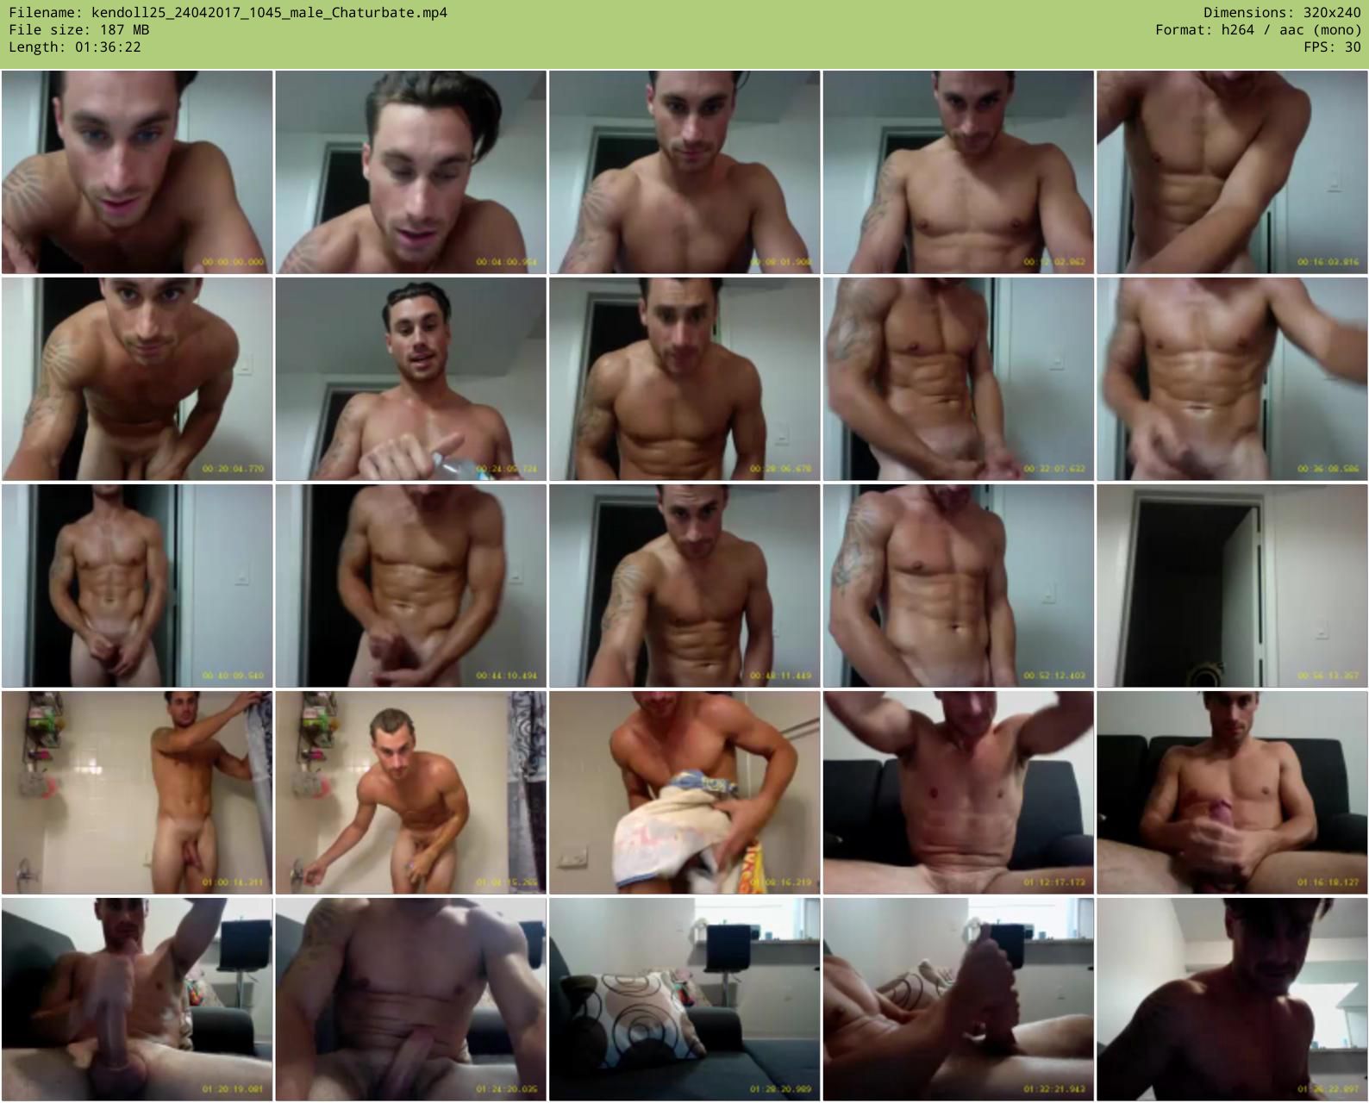The height and width of the screenshot is (1103, 1369).
Task: Select the towel frame at 01:08:16
Action: 684,793
